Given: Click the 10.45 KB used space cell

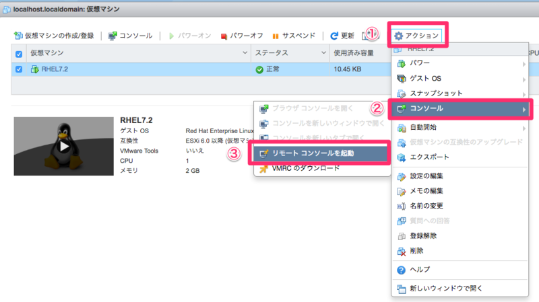Looking at the screenshot, I should (348, 69).
